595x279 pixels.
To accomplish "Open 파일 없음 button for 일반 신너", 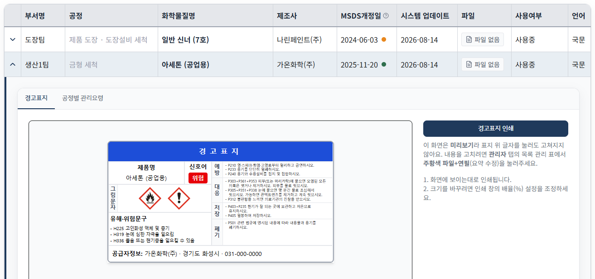I will (483, 39).
